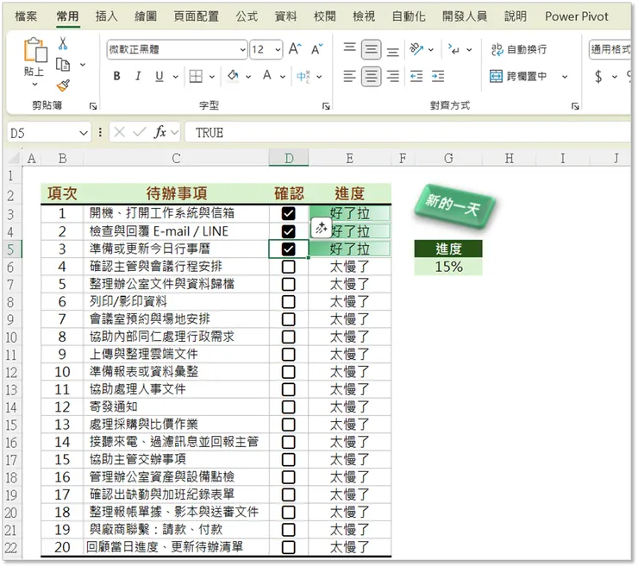This screenshot has height=567, width=638.
Task: Check the 確認主管與會議行程安排 checkbox
Action: (289, 267)
